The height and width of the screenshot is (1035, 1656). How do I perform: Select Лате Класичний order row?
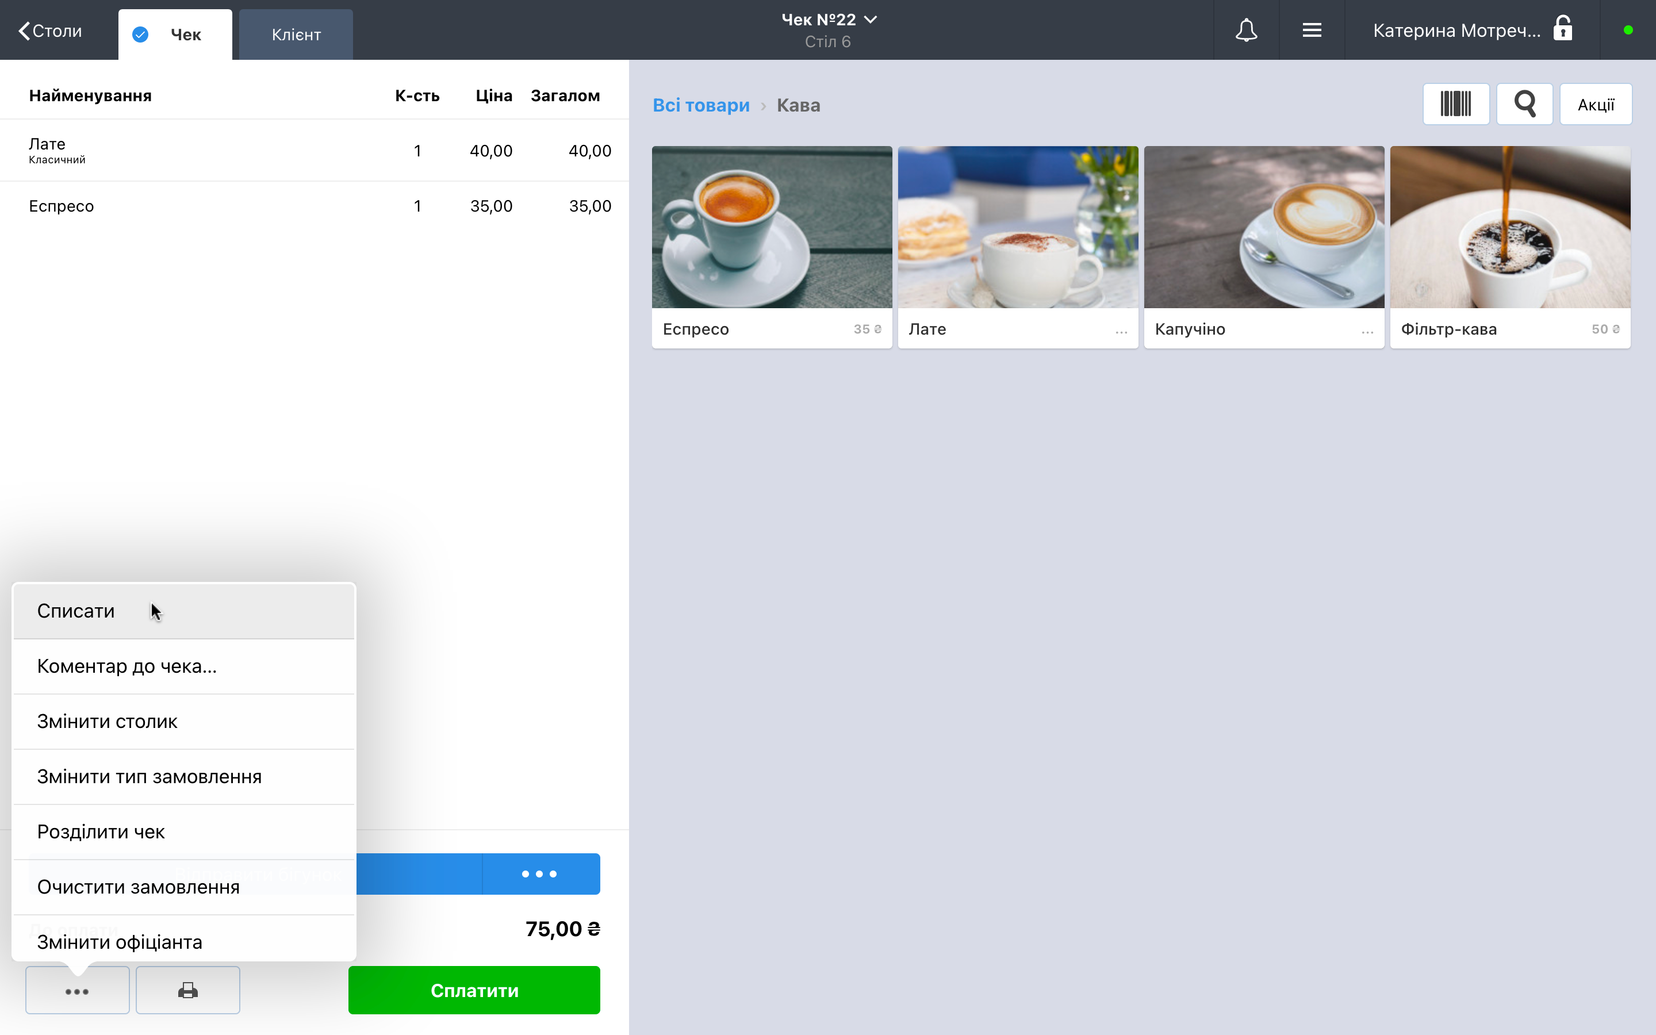pyautogui.click(x=314, y=151)
